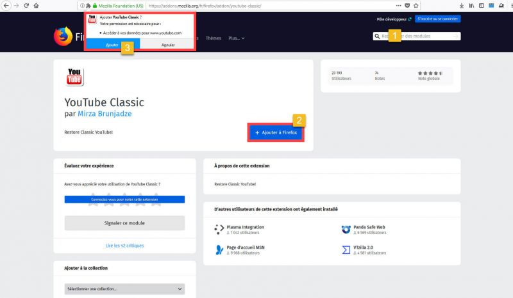Open the Firefox hamburger menu
Viewport: 513px width, 298px height.
(x=507, y=5)
